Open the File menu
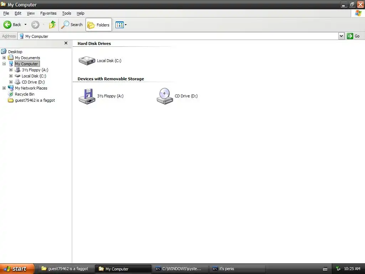The width and height of the screenshot is (365, 274). [x=6, y=13]
